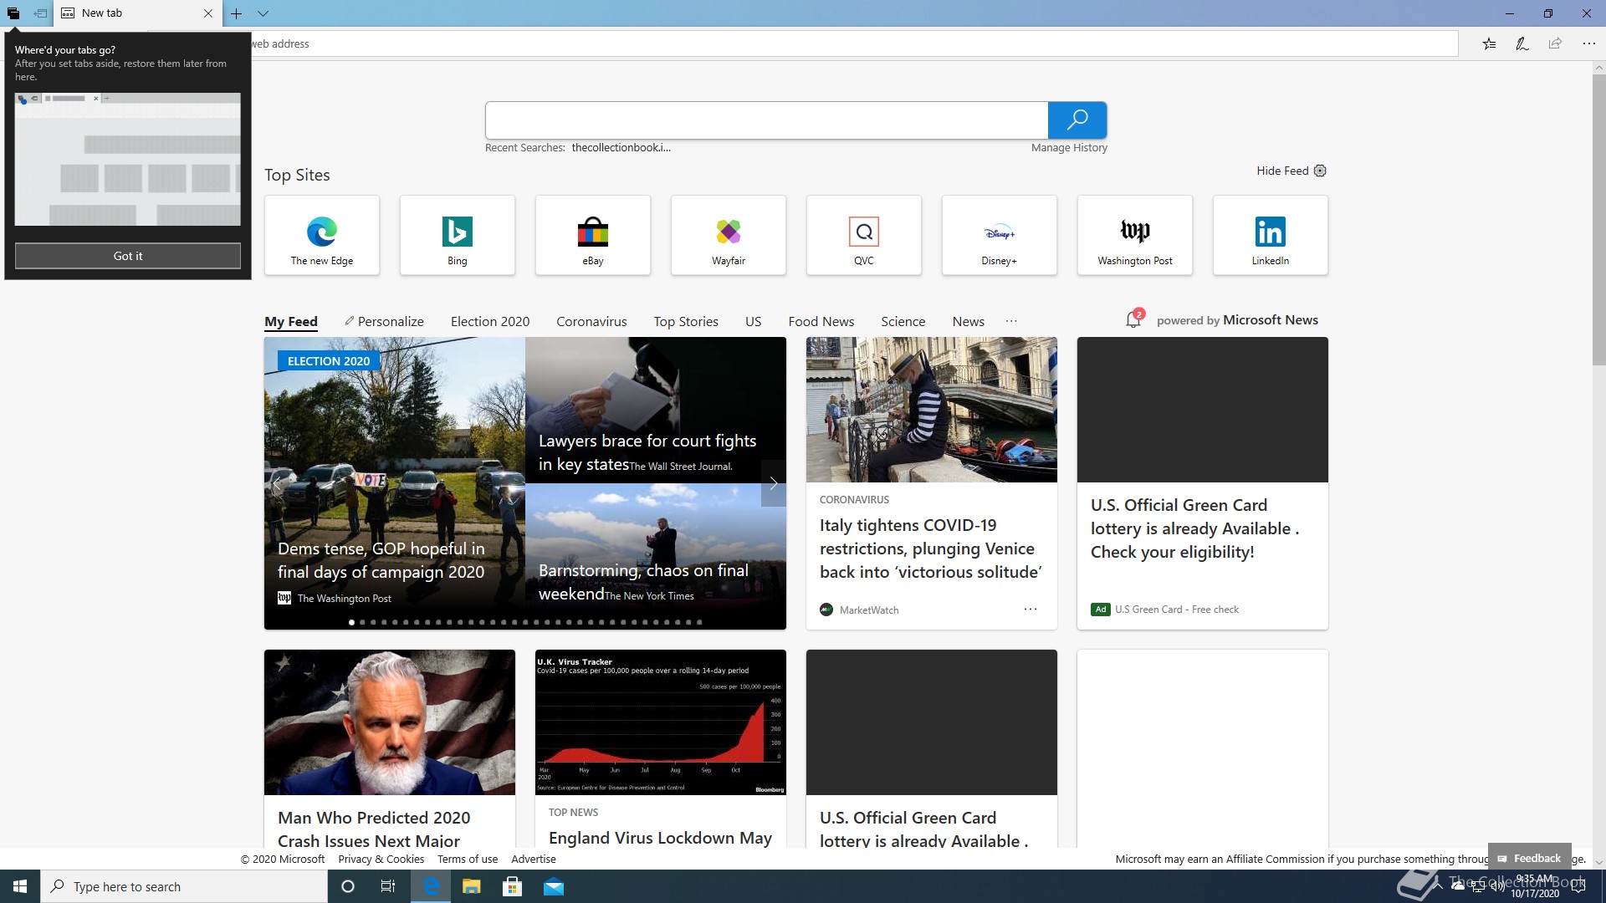Open the Wayfair top site tile

[x=729, y=235]
